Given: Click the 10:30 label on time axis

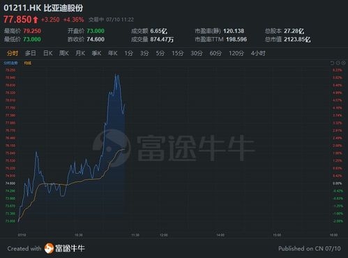Looking at the screenshot, I should [78, 235].
